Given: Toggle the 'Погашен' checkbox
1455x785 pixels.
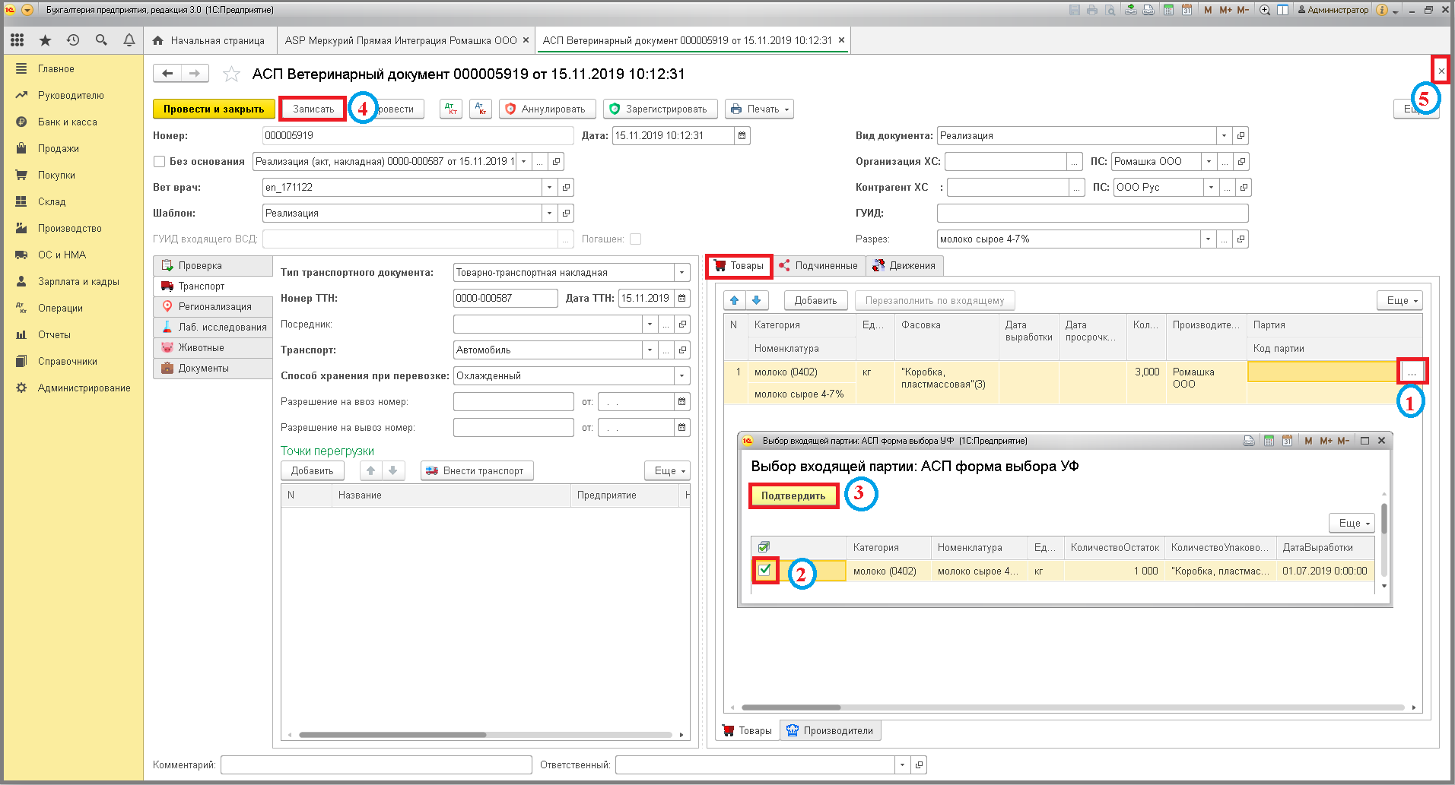Looking at the screenshot, I should 635,239.
